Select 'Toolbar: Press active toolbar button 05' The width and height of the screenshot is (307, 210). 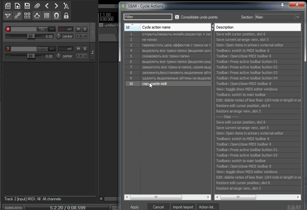pos(258,155)
